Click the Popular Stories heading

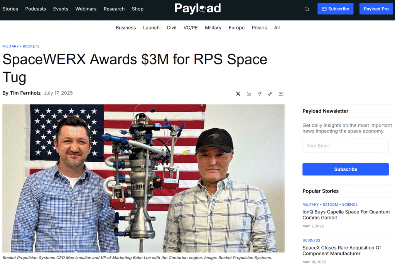coord(321,191)
